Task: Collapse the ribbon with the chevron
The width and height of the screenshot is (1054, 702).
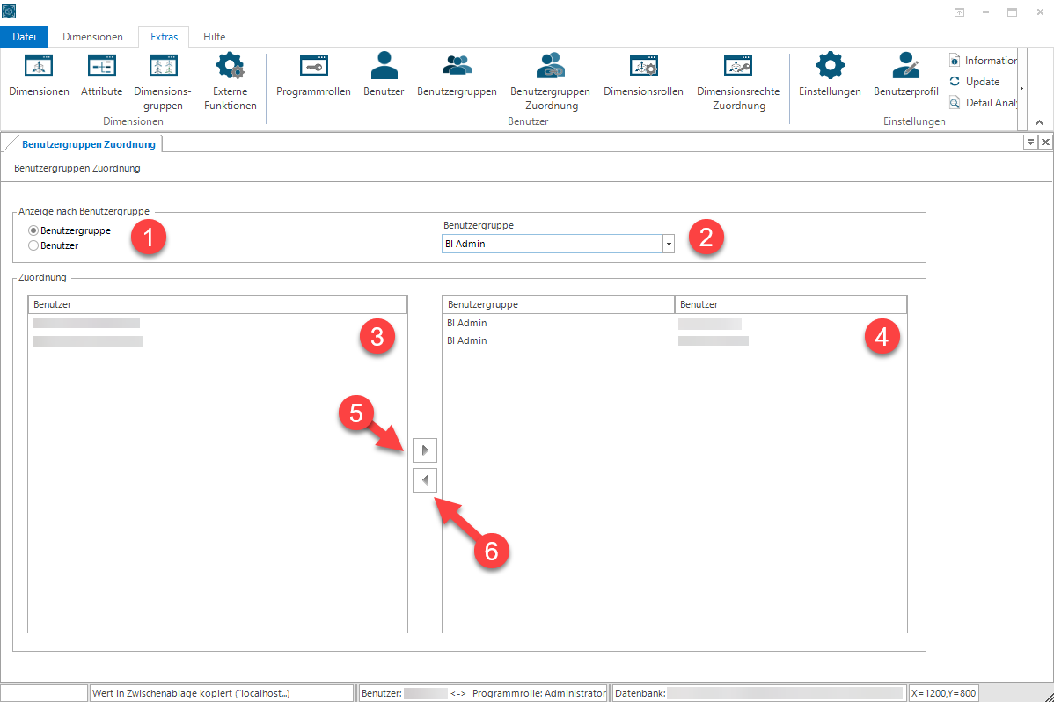Action: pos(1039,122)
